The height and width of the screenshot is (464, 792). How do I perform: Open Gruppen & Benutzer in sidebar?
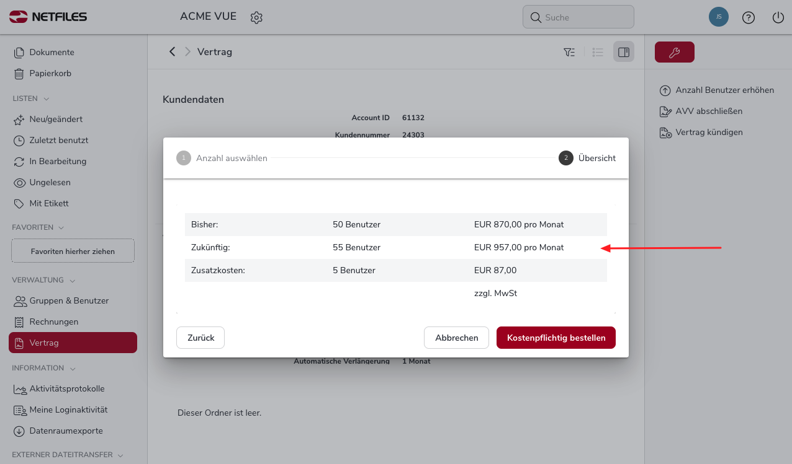click(x=68, y=300)
